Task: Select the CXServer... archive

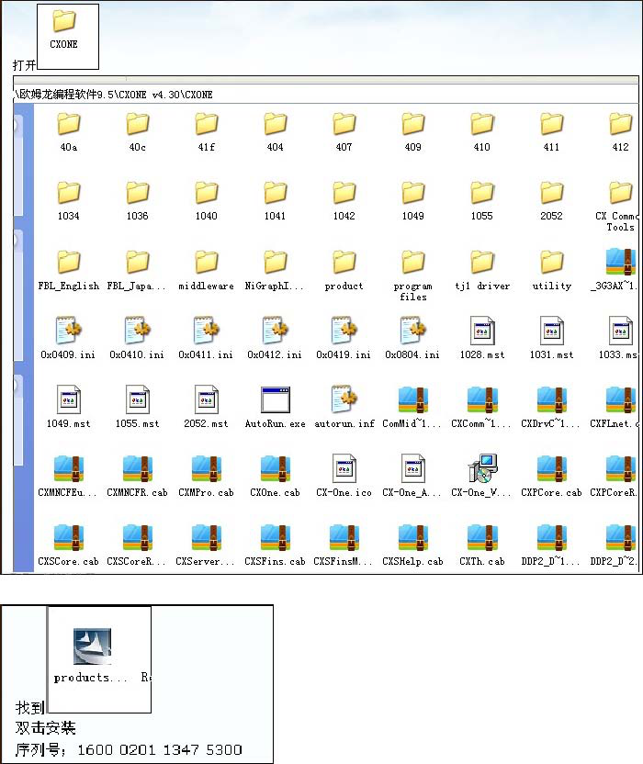Action: point(206,545)
